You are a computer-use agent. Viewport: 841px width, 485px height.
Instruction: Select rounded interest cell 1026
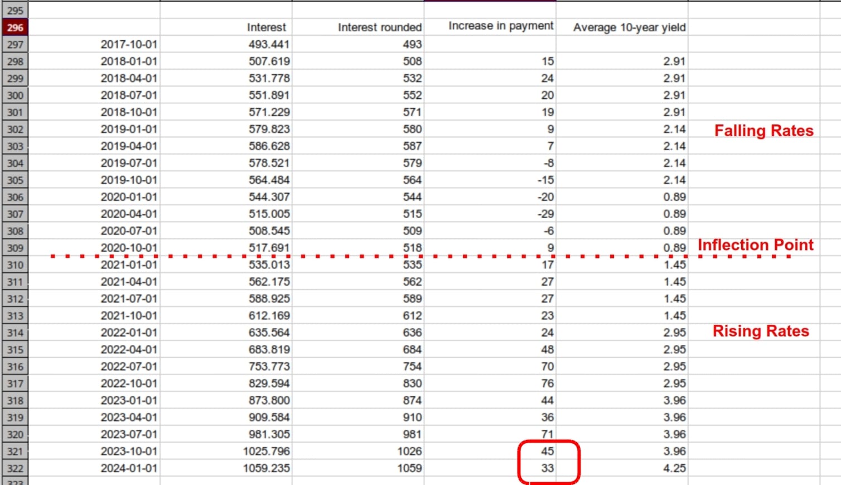click(358, 452)
